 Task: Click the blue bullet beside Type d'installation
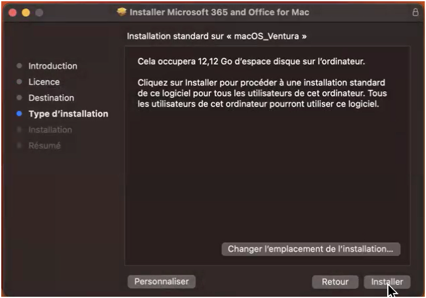point(20,114)
